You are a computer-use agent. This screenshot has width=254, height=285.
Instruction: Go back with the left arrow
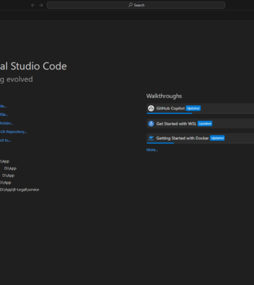pyautogui.click(x=33, y=5)
